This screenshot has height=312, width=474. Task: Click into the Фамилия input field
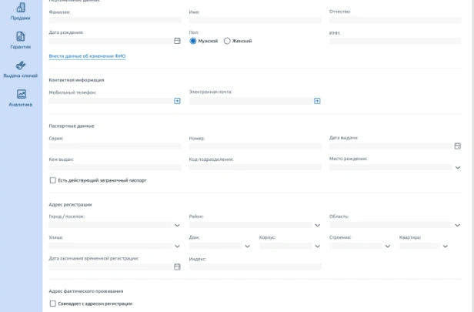pyautogui.click(x=115, y=20)
